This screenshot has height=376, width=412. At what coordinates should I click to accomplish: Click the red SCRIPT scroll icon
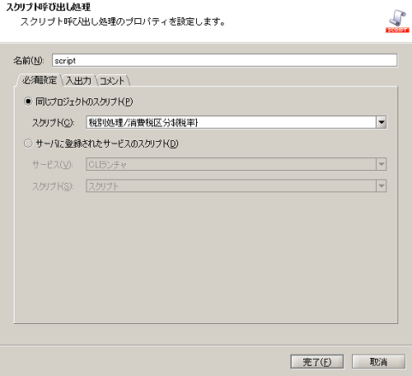point(397,21)
